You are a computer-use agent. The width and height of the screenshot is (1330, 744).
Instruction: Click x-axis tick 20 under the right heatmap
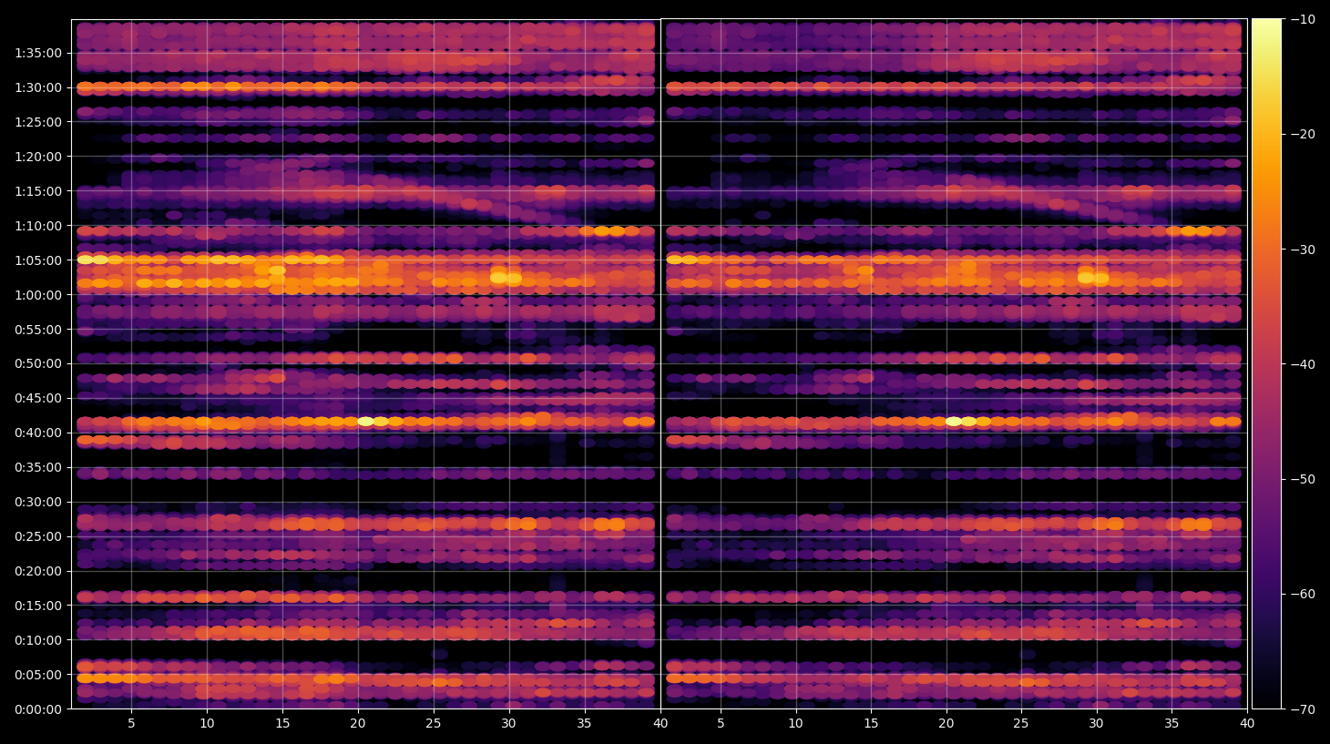coord(946,724)
